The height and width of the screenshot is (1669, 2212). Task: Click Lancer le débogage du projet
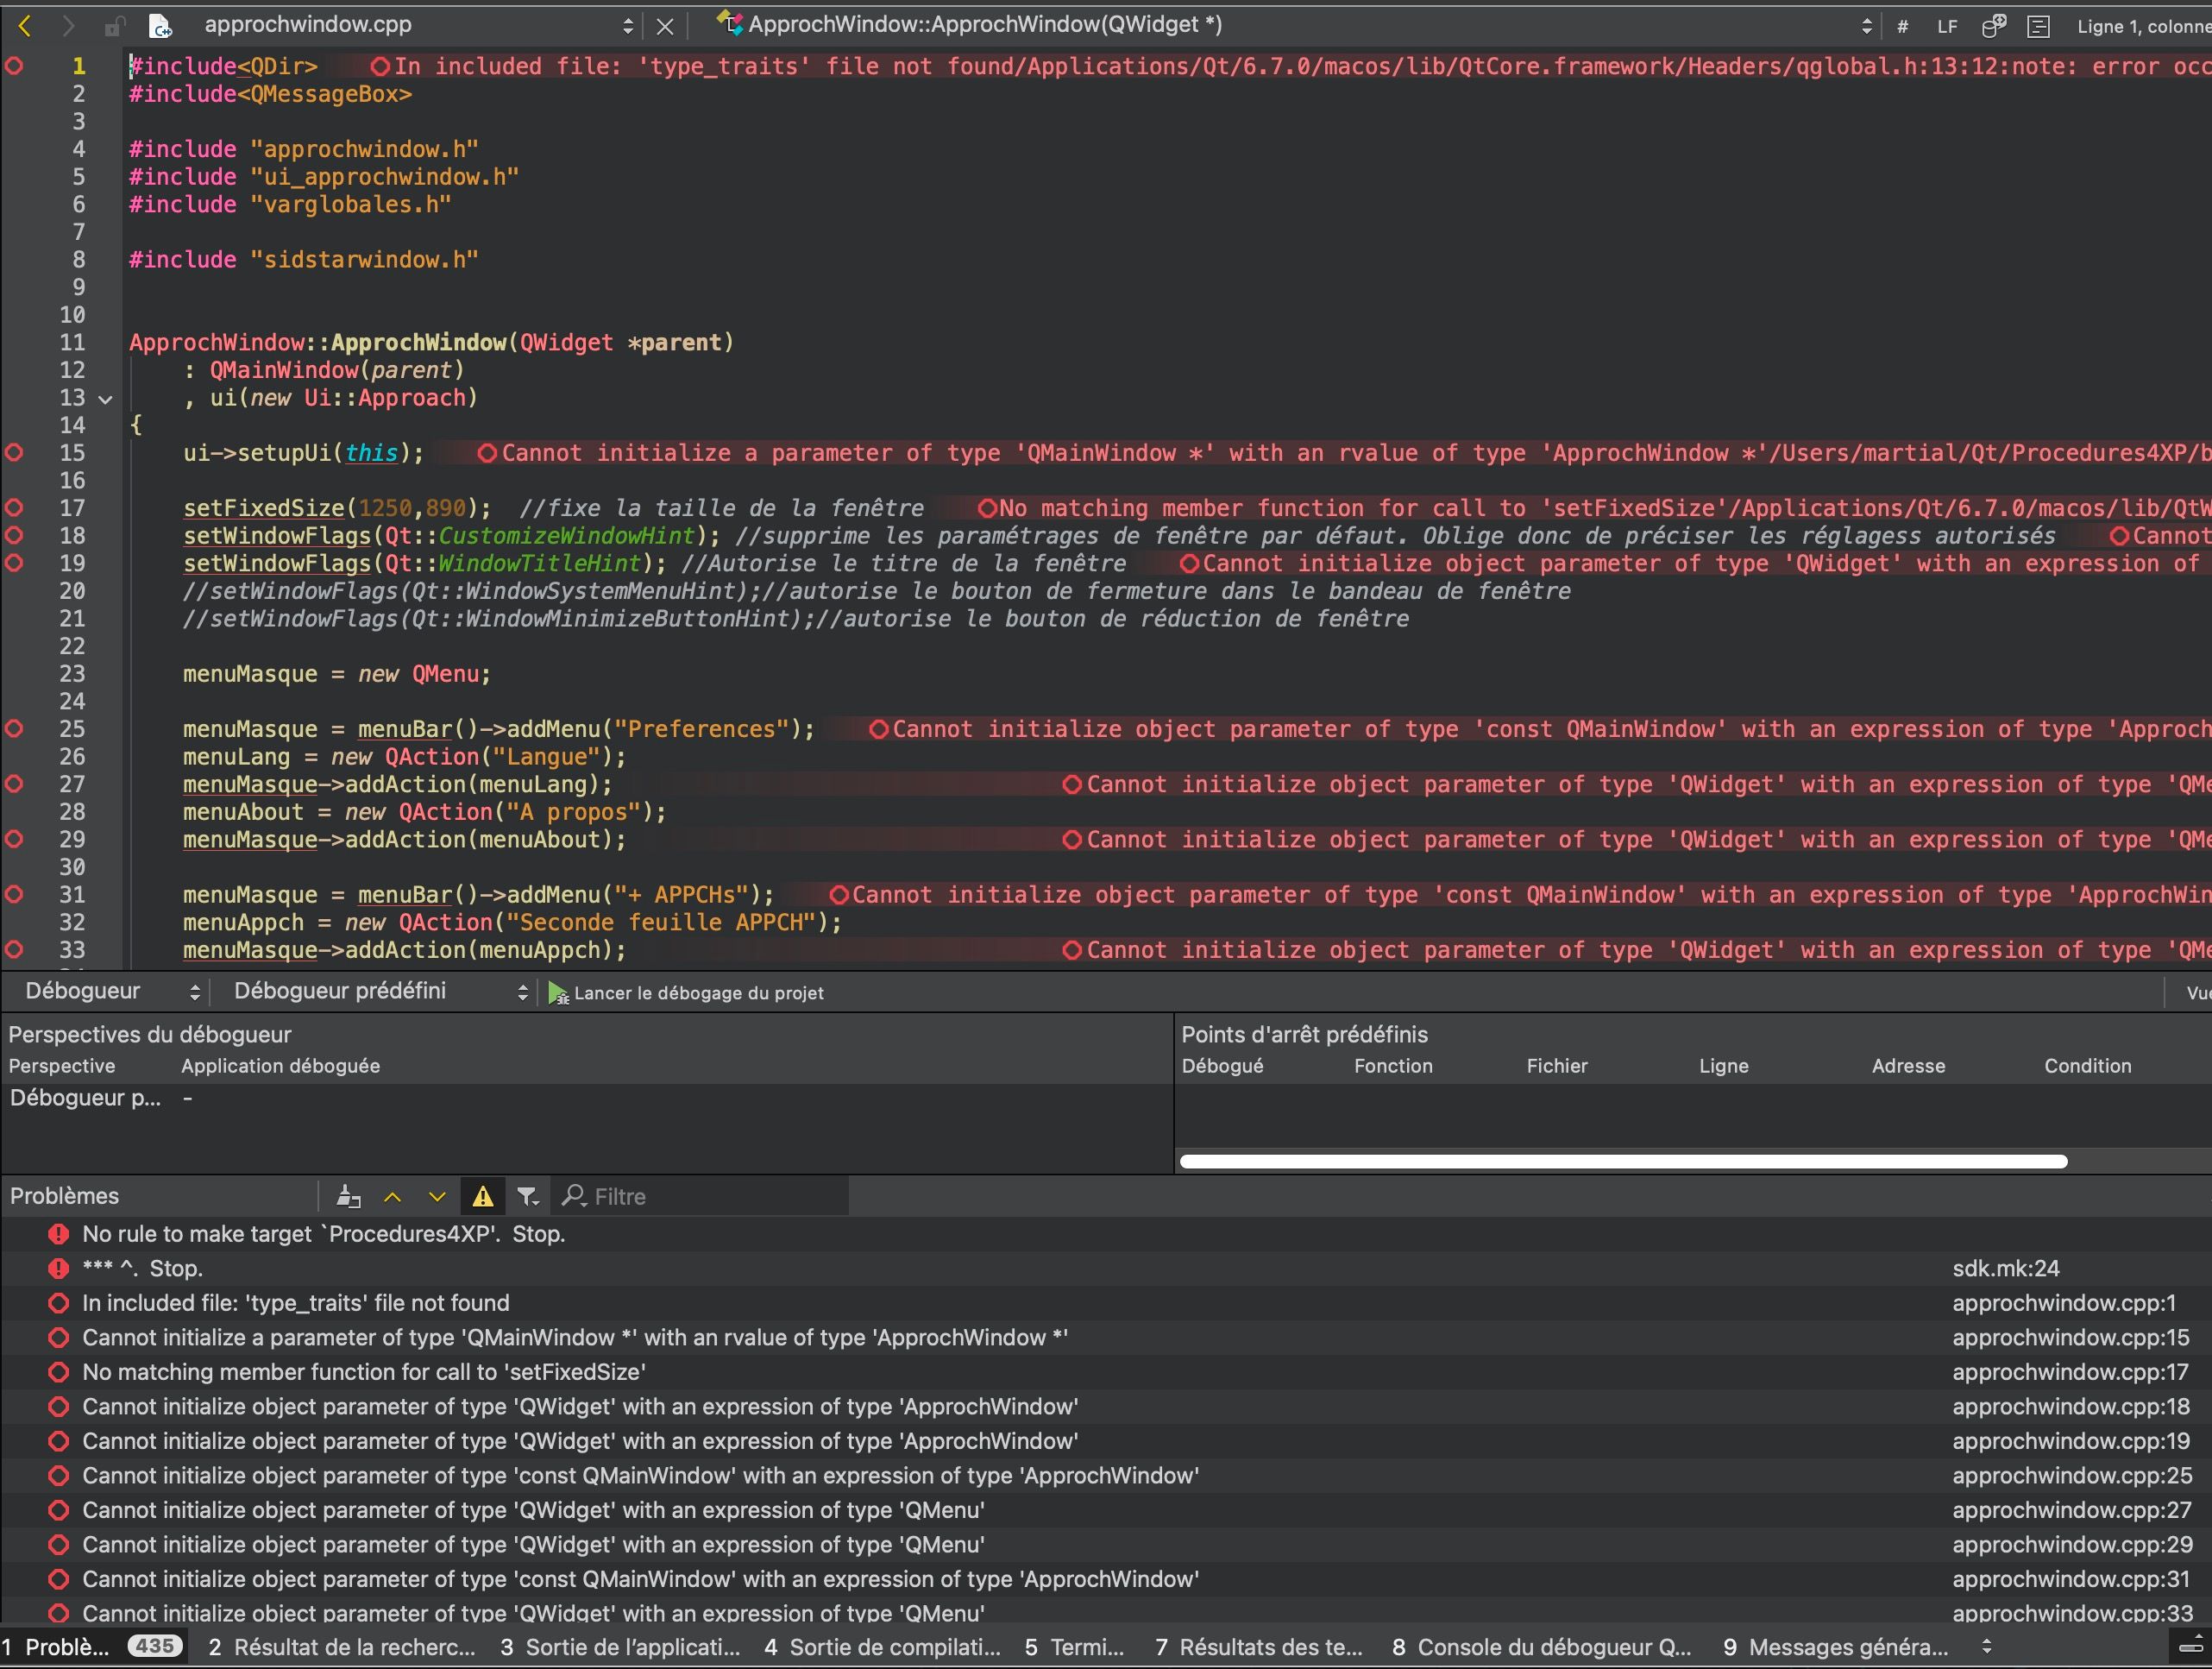687,992
